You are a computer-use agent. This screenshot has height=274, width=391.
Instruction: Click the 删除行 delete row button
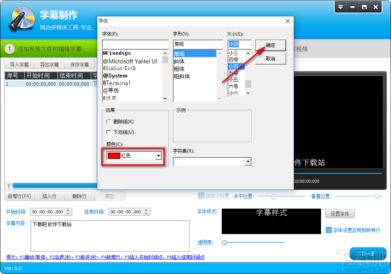(x=80, y=196)
